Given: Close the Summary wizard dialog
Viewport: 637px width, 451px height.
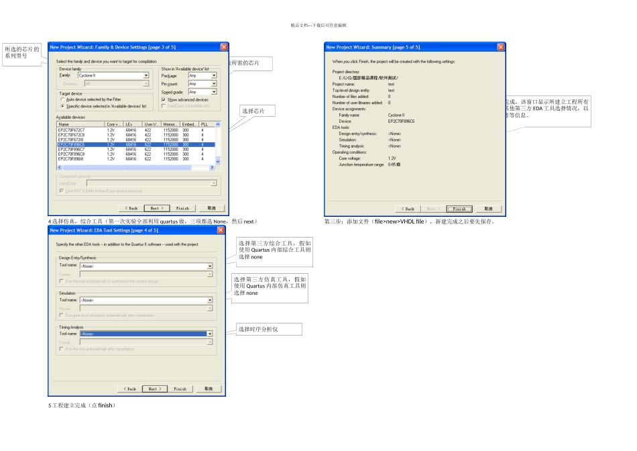Looking at the screenshot, I should click(x=501, y=47).
